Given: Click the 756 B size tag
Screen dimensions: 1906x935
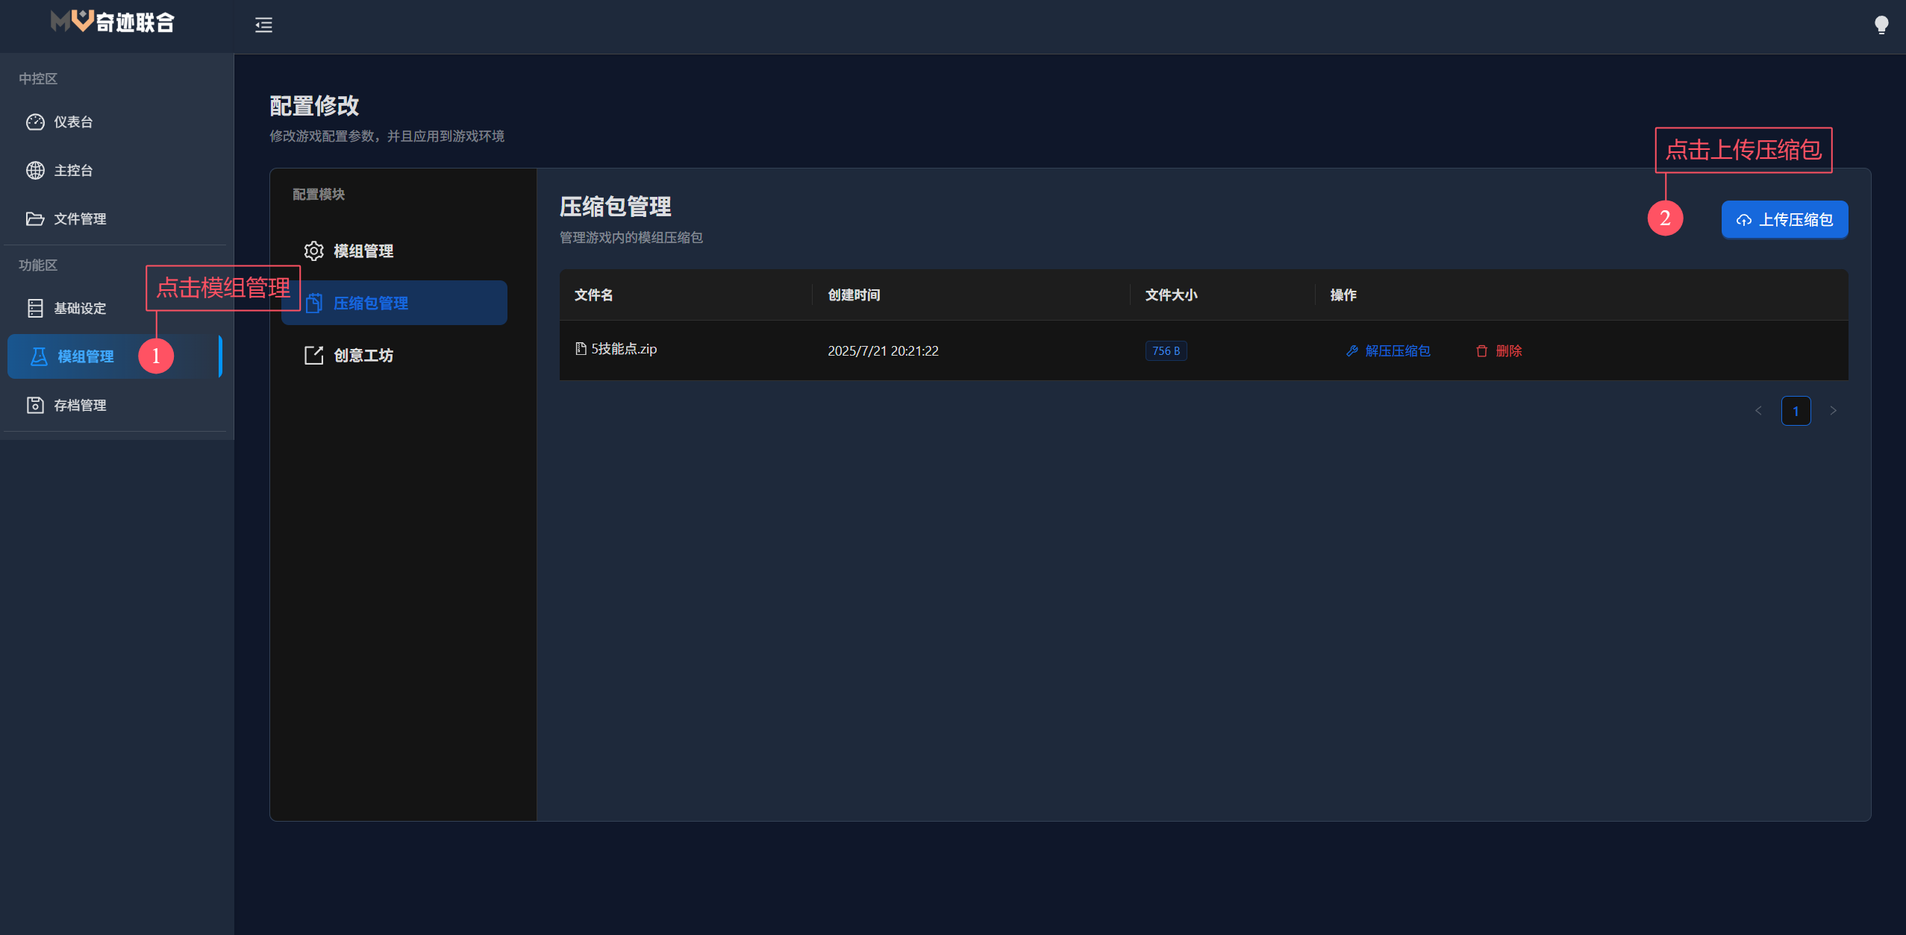Looking at the screenshot, I should coord(1166,351).
